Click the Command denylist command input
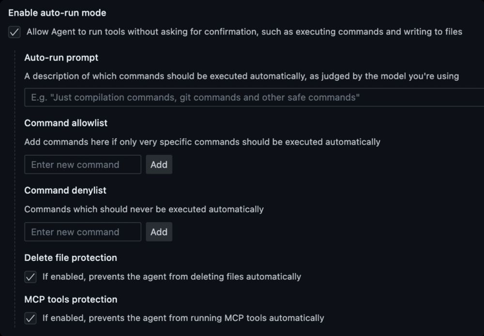 click(83, 232)
